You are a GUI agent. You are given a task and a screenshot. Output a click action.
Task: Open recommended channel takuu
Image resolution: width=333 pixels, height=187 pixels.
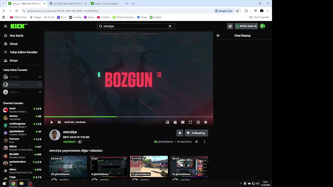[x=22, y=171]
